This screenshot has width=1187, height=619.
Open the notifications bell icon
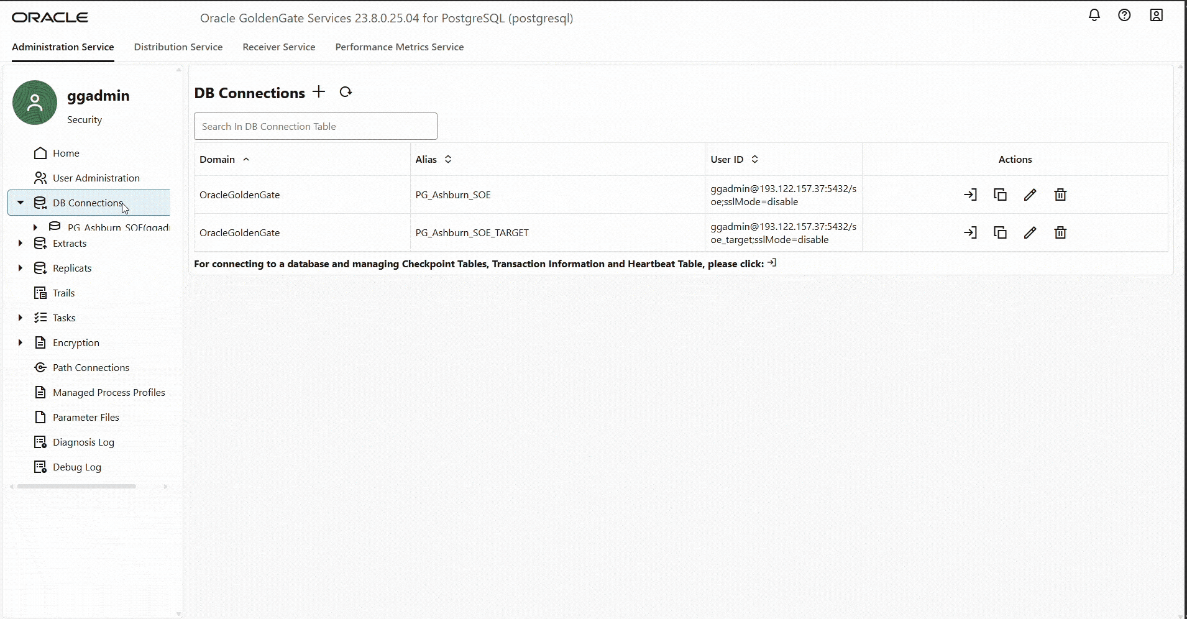coord(1094,15)
